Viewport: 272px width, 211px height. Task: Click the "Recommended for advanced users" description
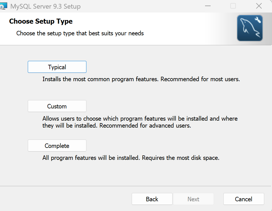[x=145, y=126]
